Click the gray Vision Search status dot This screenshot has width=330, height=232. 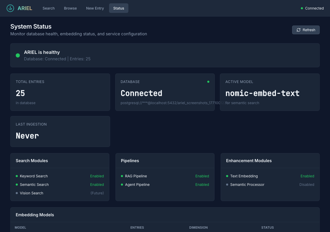pos(17,193)
